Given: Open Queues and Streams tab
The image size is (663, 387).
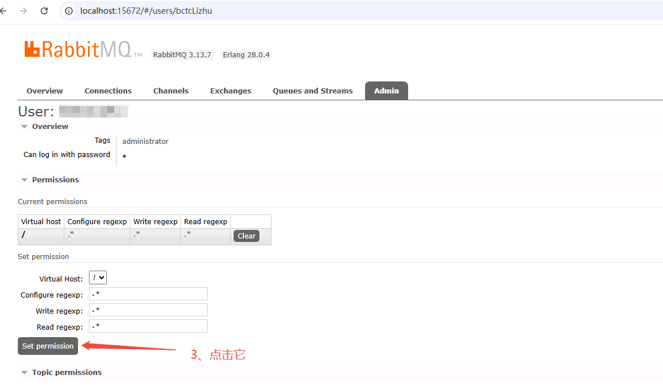Looking at the screenshot, I should pos(313,91).
